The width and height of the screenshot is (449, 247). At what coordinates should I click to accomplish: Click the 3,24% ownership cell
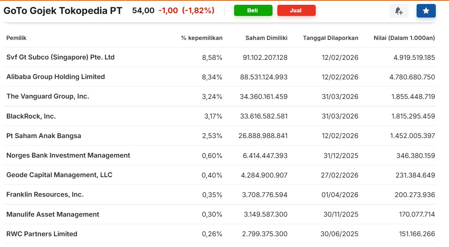[x=212, y=97]
